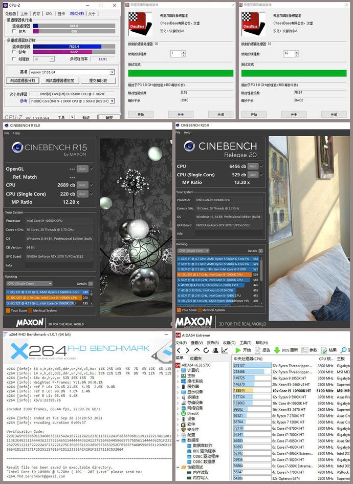Expand 计算机 node in AIDA64 tree
Image resolution: width=353 pixels, height=484 pixels.
[178, 370]
